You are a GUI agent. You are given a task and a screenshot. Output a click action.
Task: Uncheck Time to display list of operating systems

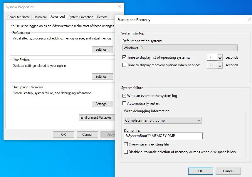click(125, 57)
